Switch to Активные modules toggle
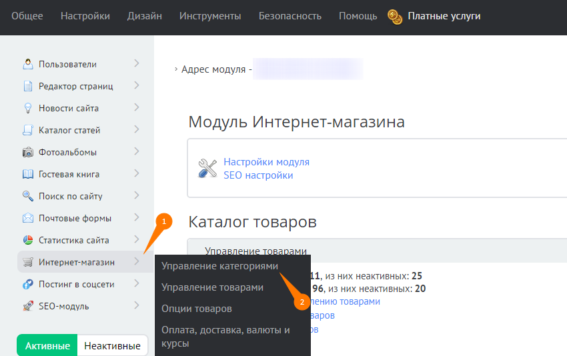Viewport: 567px width, 356px height. 47,346
